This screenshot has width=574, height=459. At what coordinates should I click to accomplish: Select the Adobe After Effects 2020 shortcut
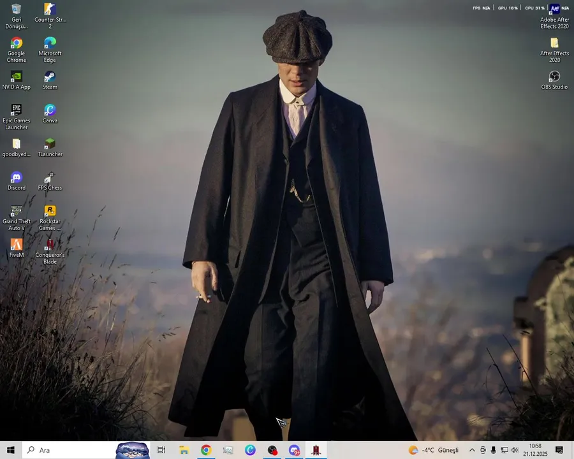click(554, 17)
